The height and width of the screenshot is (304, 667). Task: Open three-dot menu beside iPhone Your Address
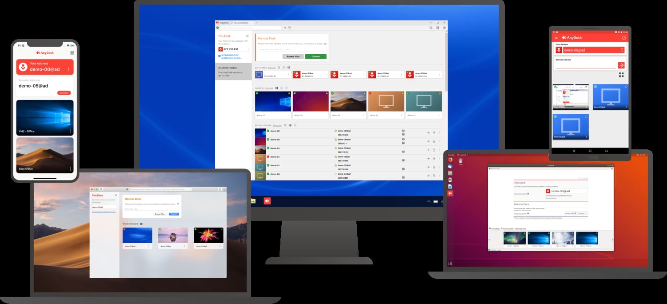(x=68, y=69)
